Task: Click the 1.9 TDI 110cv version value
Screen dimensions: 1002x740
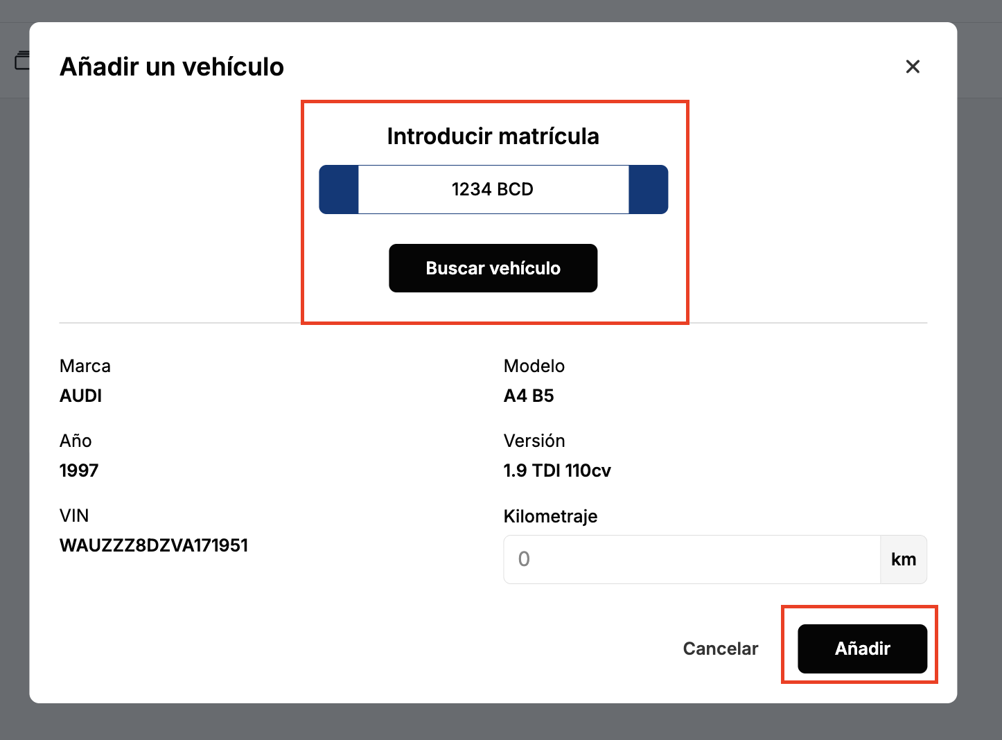Action: 557,470
